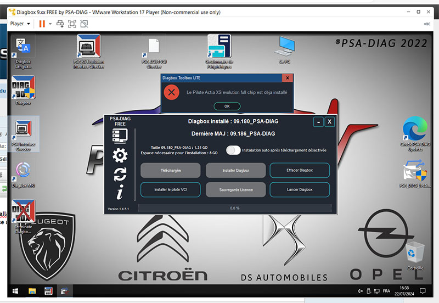This screenshot has height=303, width=439.
Task: Click VMware Unity mode icon
Action: [84, 24]
